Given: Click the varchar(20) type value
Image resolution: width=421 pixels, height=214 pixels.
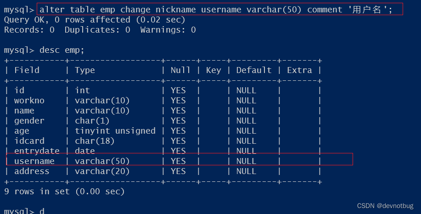Looking at the screenshot, I should point(102,171).
